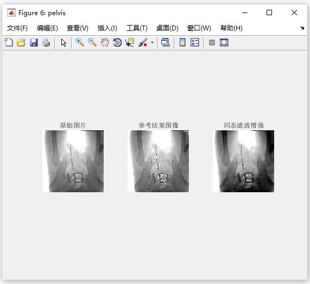Activate the Zoom In magnifier tool
Viewport: 310px width, 284px height.
coord(80,42)
